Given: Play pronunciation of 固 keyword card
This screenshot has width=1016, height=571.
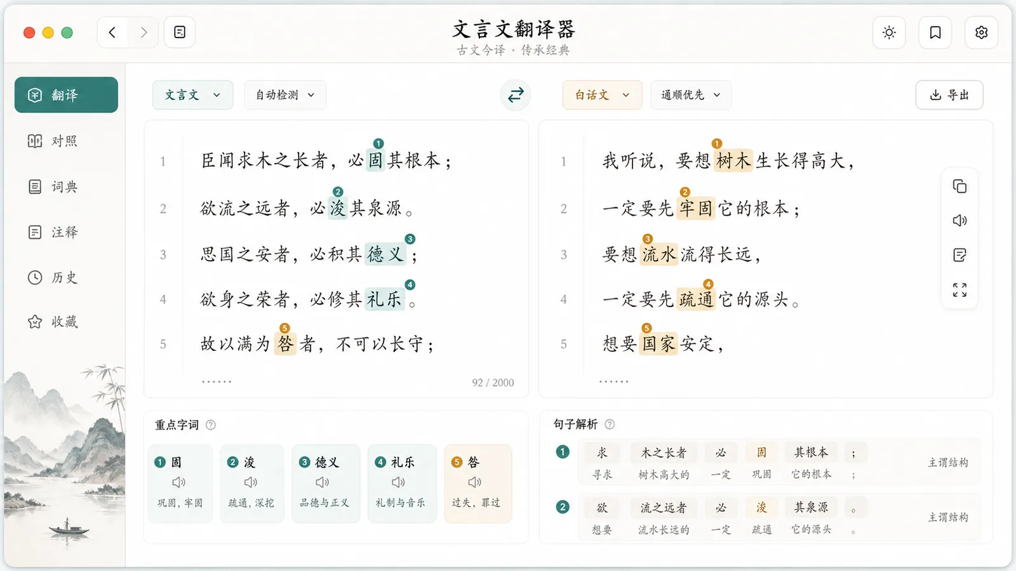Looking at the screenshot, I should click(179, 482).
